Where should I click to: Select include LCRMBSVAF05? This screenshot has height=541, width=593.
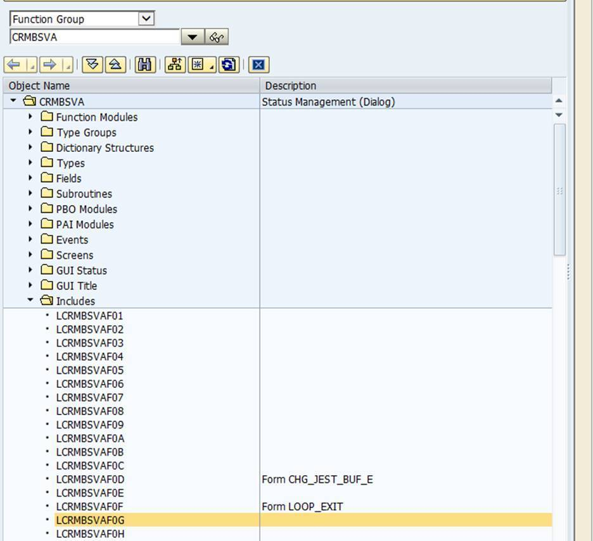click(89, 370)
